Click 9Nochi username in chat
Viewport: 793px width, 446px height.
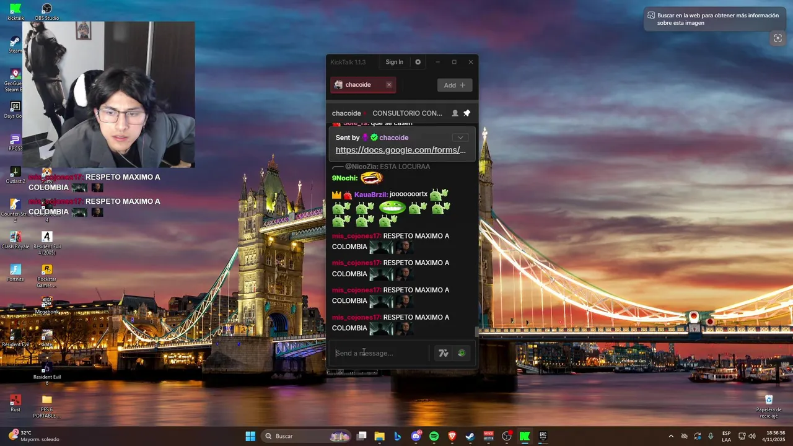(x=344, y=178)
